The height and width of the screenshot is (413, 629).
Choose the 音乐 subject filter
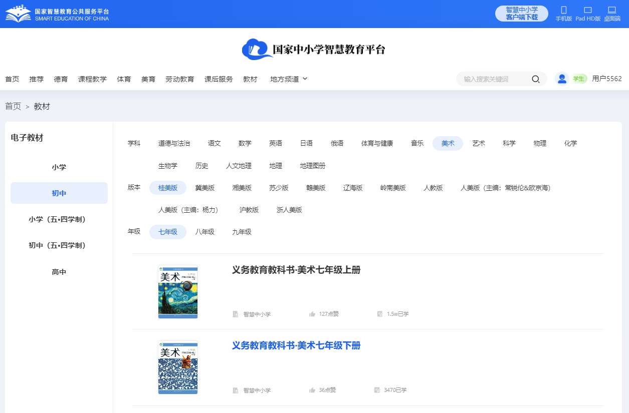point(417,143)
